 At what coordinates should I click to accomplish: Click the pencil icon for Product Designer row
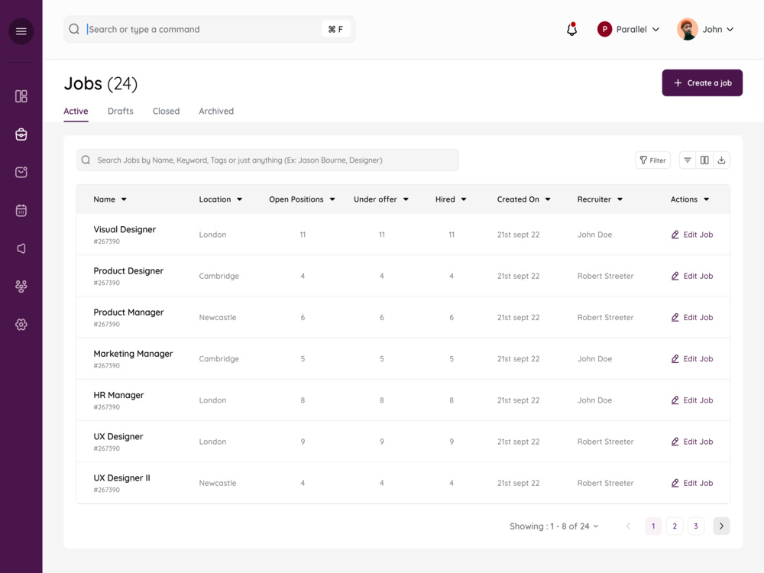(675, 276)
